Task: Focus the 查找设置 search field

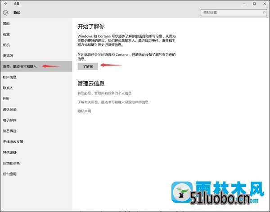Action: 234,13
